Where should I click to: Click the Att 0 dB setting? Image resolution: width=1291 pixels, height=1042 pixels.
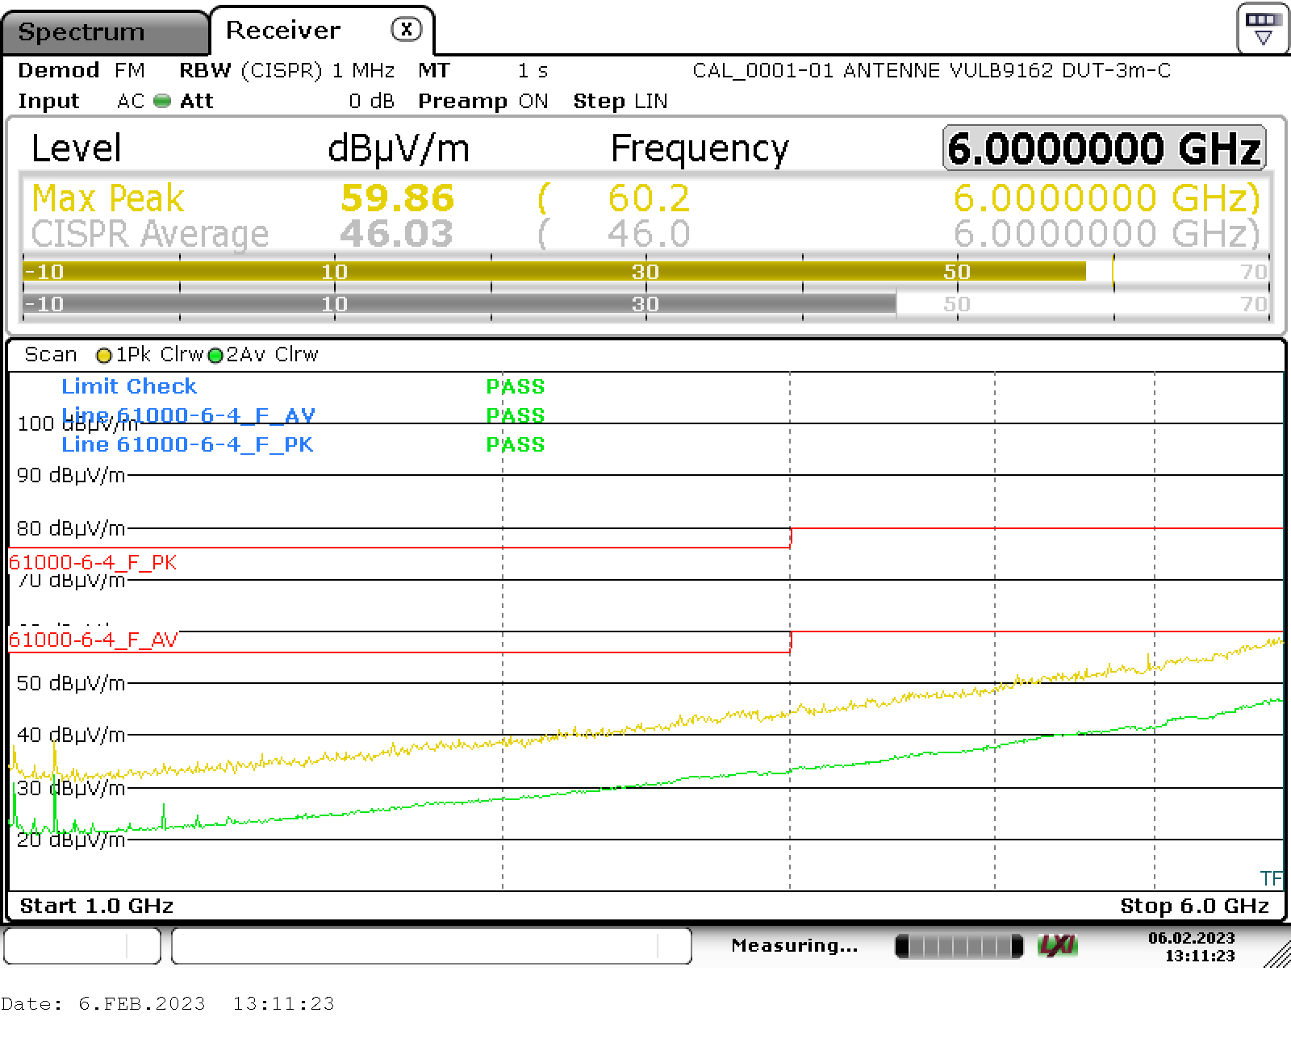click(286, 102)
